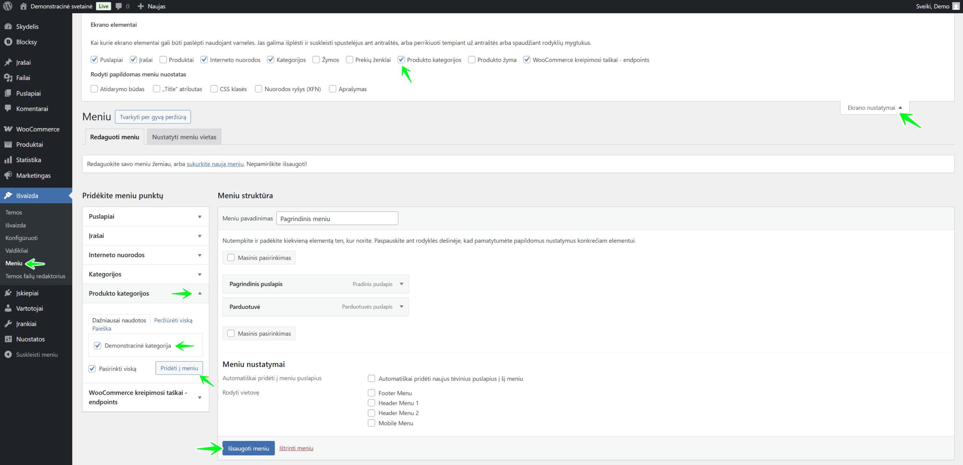The width and height of the screenshot is (963, 465).
Task: Collapse the Ekrano nustatymai panel
Action: click(874, 108)
